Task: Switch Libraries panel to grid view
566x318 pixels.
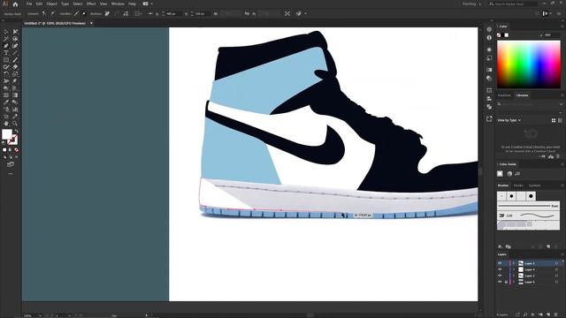Action: point(554,120)
